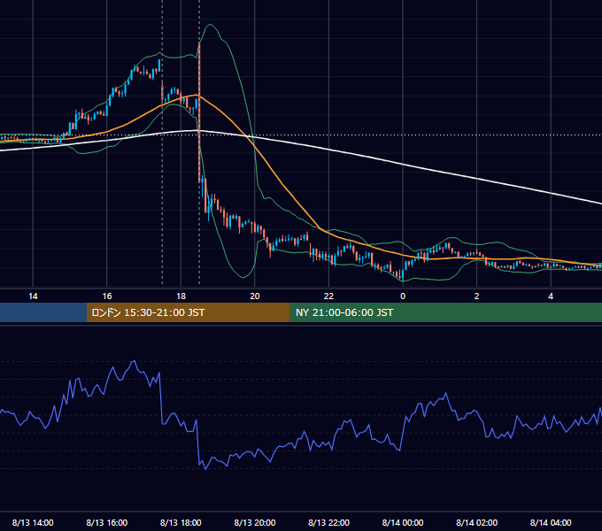
Task: Click the 8/13 20:00 time label
Action: pos(255,522)
